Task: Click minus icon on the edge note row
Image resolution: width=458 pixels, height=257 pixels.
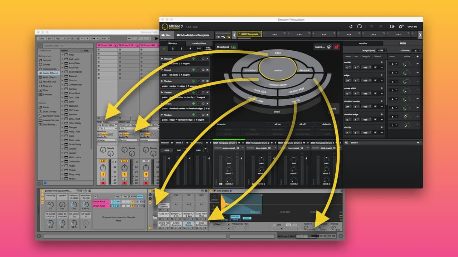Action: pyautogui.click(x=381, y=80)
